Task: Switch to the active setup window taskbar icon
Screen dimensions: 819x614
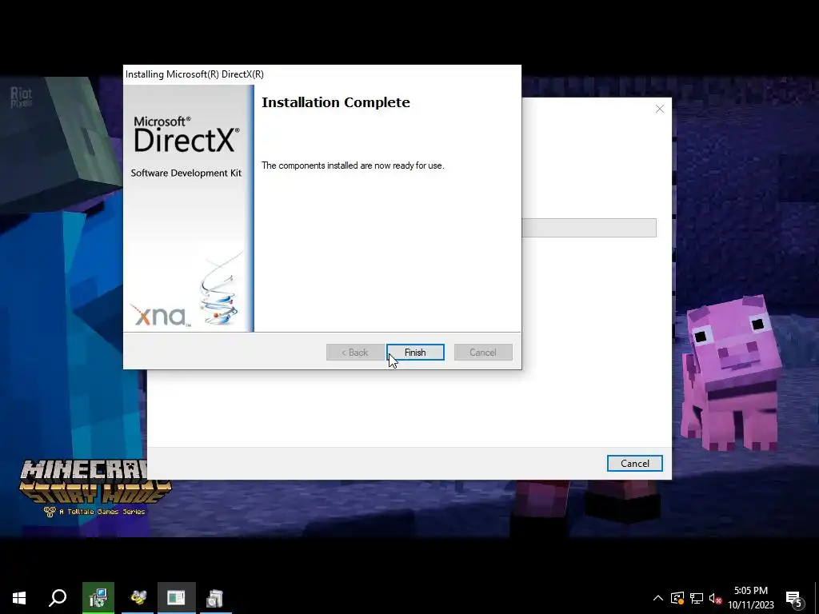Action: pos(176,598)
